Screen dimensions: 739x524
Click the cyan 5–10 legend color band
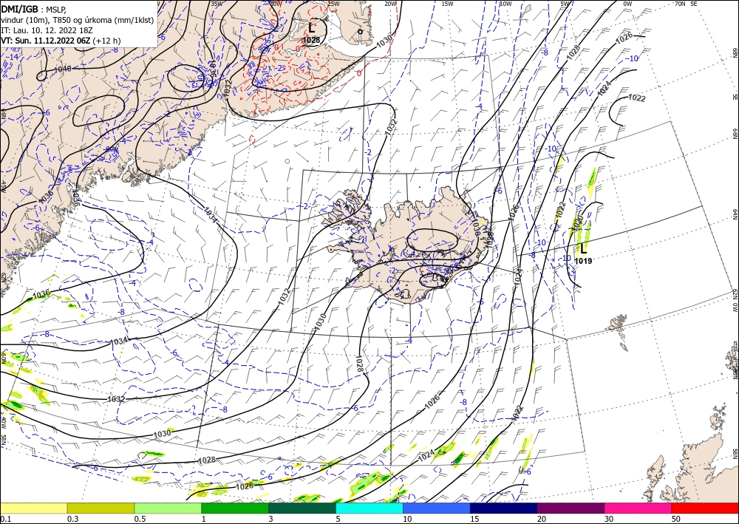point(369,508)
